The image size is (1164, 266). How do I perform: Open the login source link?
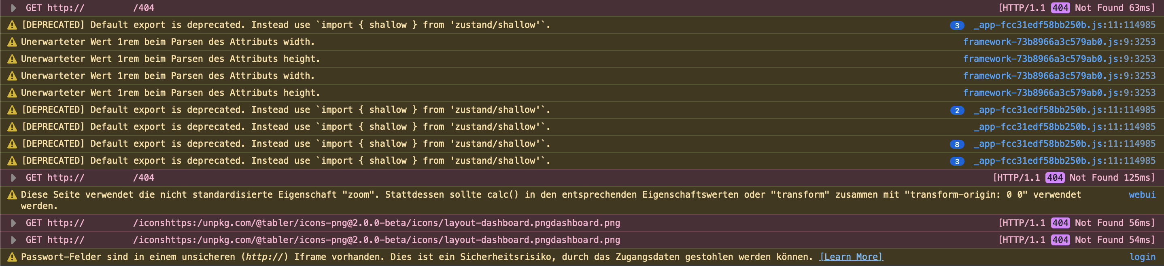click(1143, 257)
